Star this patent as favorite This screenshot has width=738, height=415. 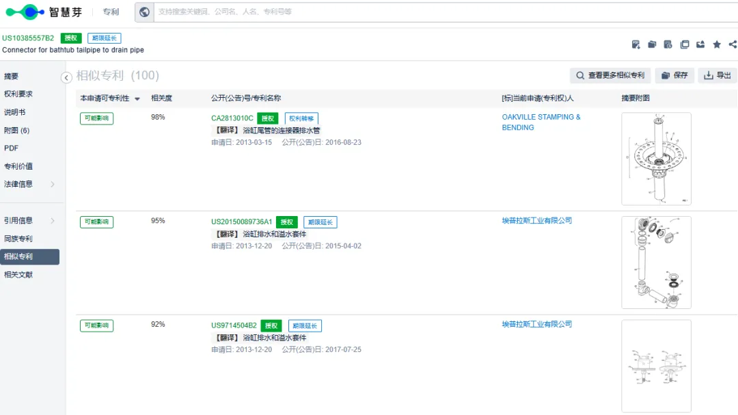pos(717,44)
